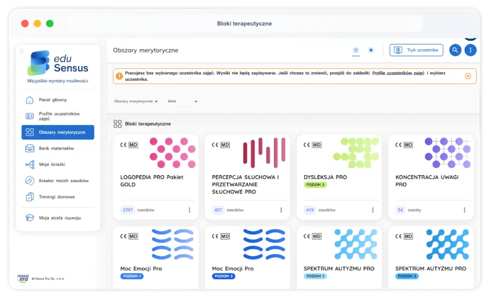The height and width of the screenshot is (297, 489).
Task: Open the blue more options menu in header
Action: pos(471,50)
